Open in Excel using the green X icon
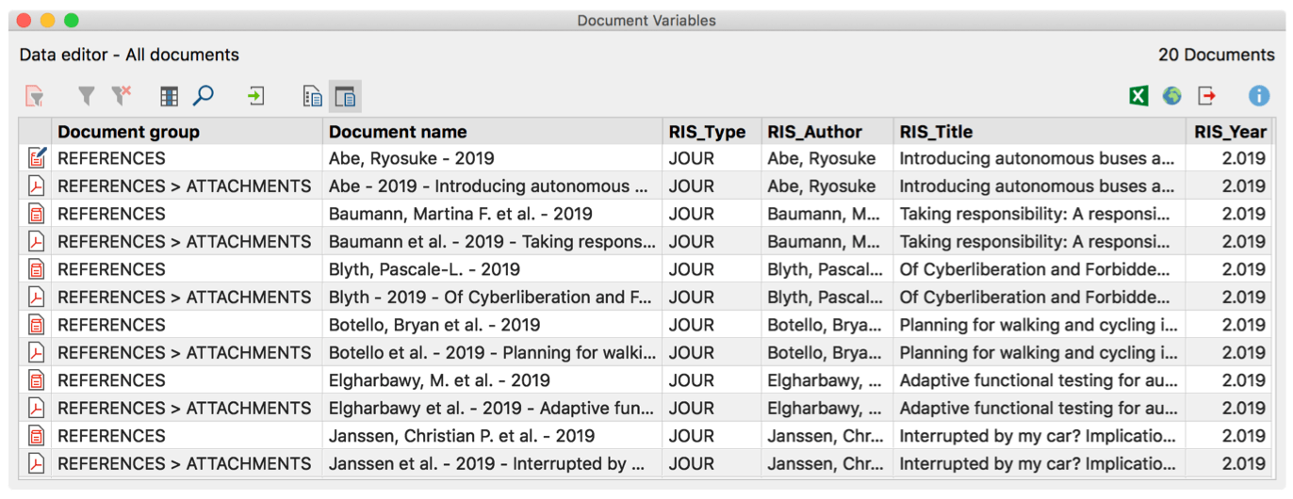The image size is (1293, 499). tap(1138, 96)
